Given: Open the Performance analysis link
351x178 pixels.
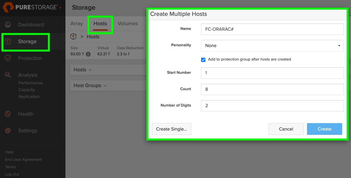Looking at the screenshot, I should (30, 83).
